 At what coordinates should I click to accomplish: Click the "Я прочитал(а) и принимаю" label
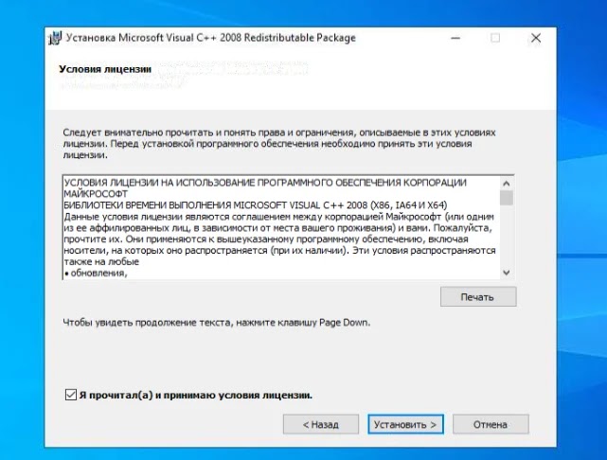tap(196, 394)
